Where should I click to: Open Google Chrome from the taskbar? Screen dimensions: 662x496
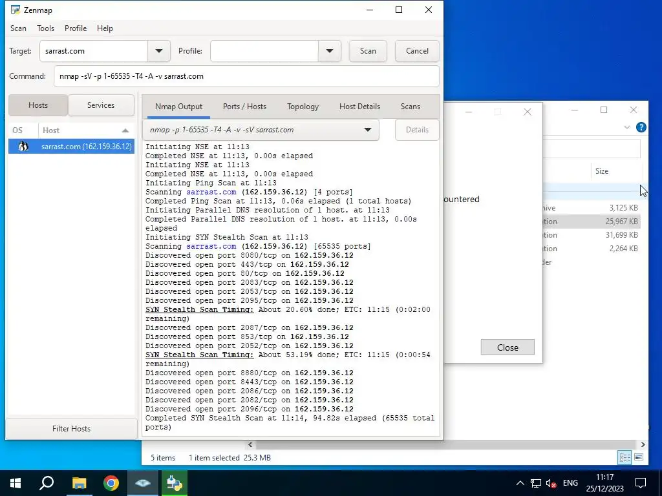pos(111,483)
